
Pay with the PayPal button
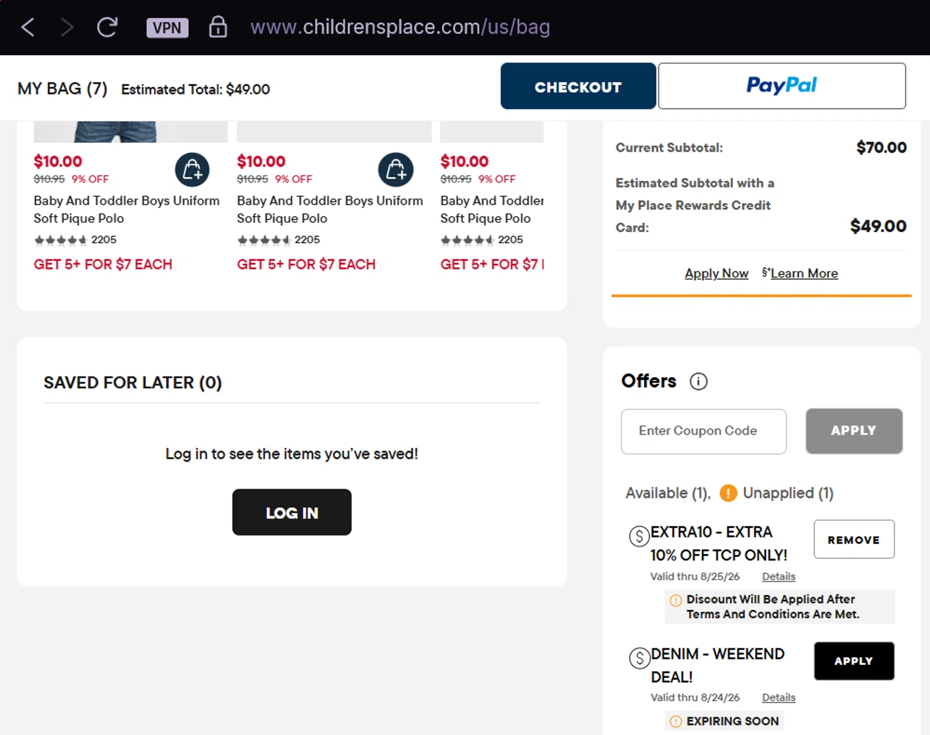pos(782,86)
